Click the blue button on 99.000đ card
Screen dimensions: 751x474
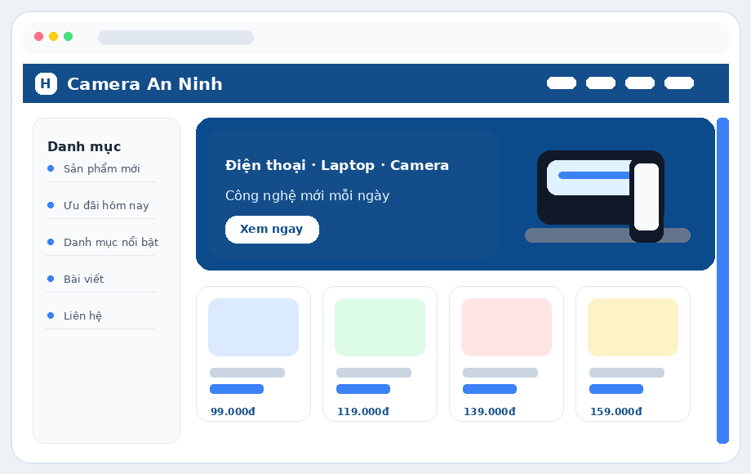237,389
